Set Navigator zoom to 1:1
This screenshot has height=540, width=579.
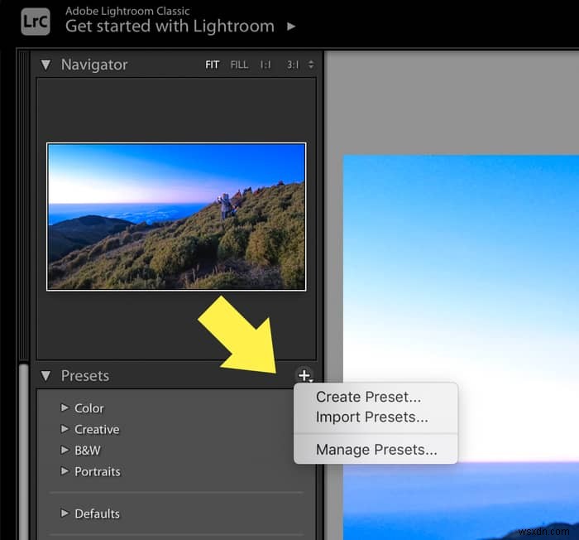point(266,65)
